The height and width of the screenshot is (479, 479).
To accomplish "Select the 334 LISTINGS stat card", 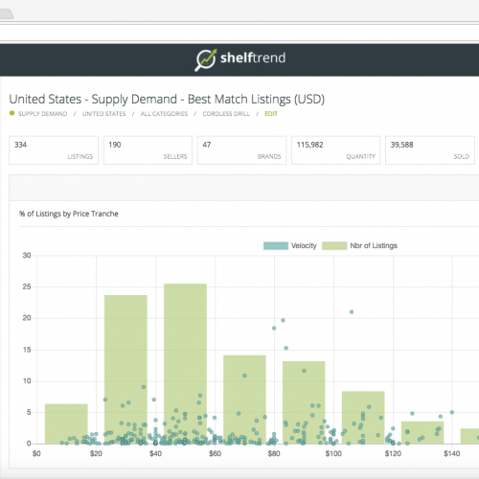I will 54,150.
